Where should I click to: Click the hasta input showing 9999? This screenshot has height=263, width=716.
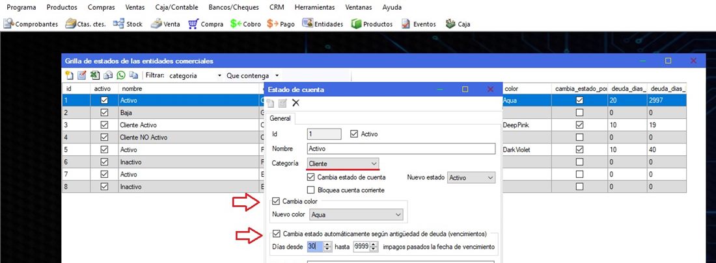click(x=362, y=247)
